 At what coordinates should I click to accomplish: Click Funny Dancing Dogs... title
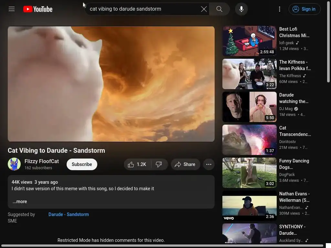click(x=294, y=164)
